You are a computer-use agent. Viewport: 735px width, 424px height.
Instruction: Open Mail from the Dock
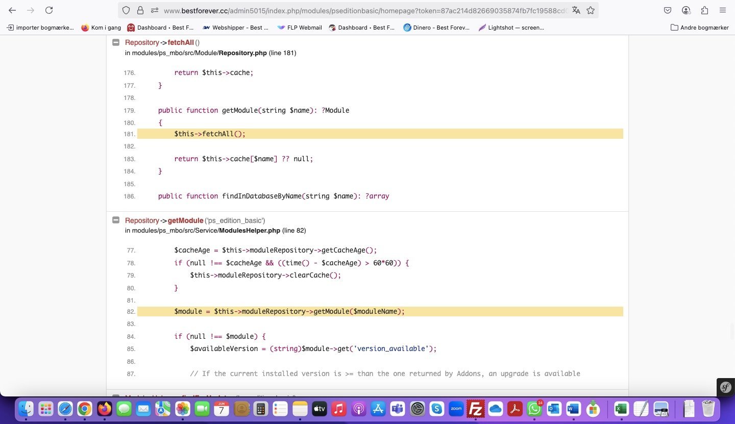[x=143, y=409]
